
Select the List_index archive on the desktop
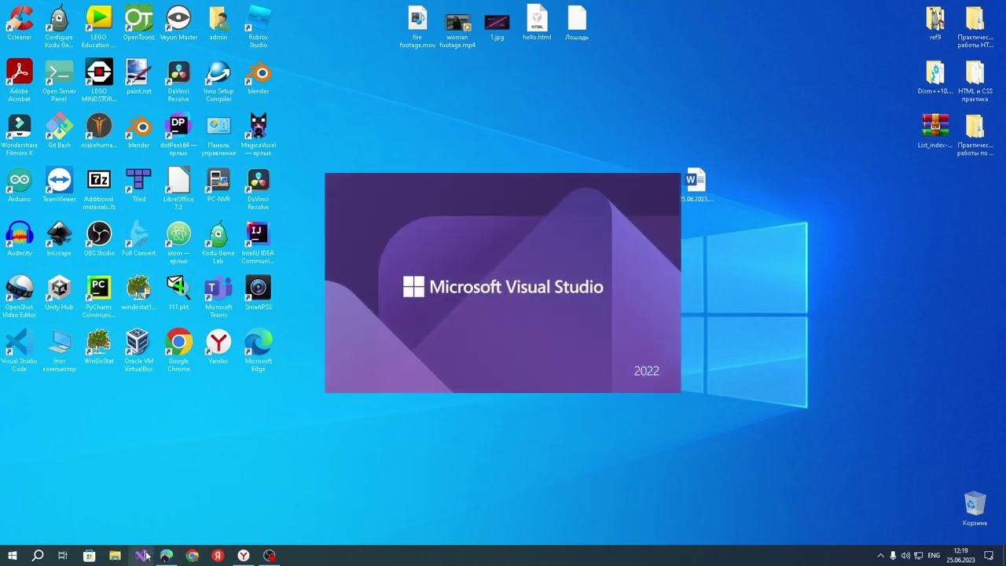pos(935,131)
